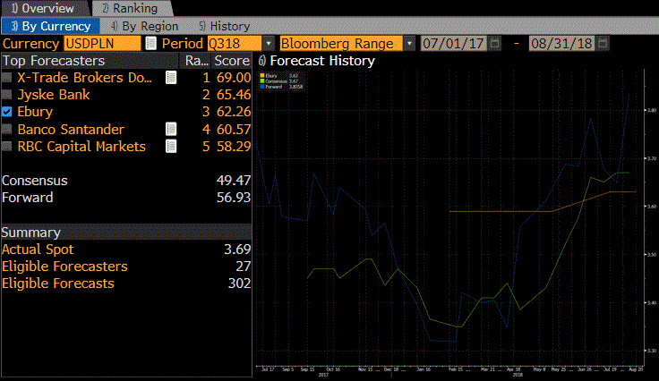Open the X-Trade Brokers report document icon

click(x=171, y=78)
